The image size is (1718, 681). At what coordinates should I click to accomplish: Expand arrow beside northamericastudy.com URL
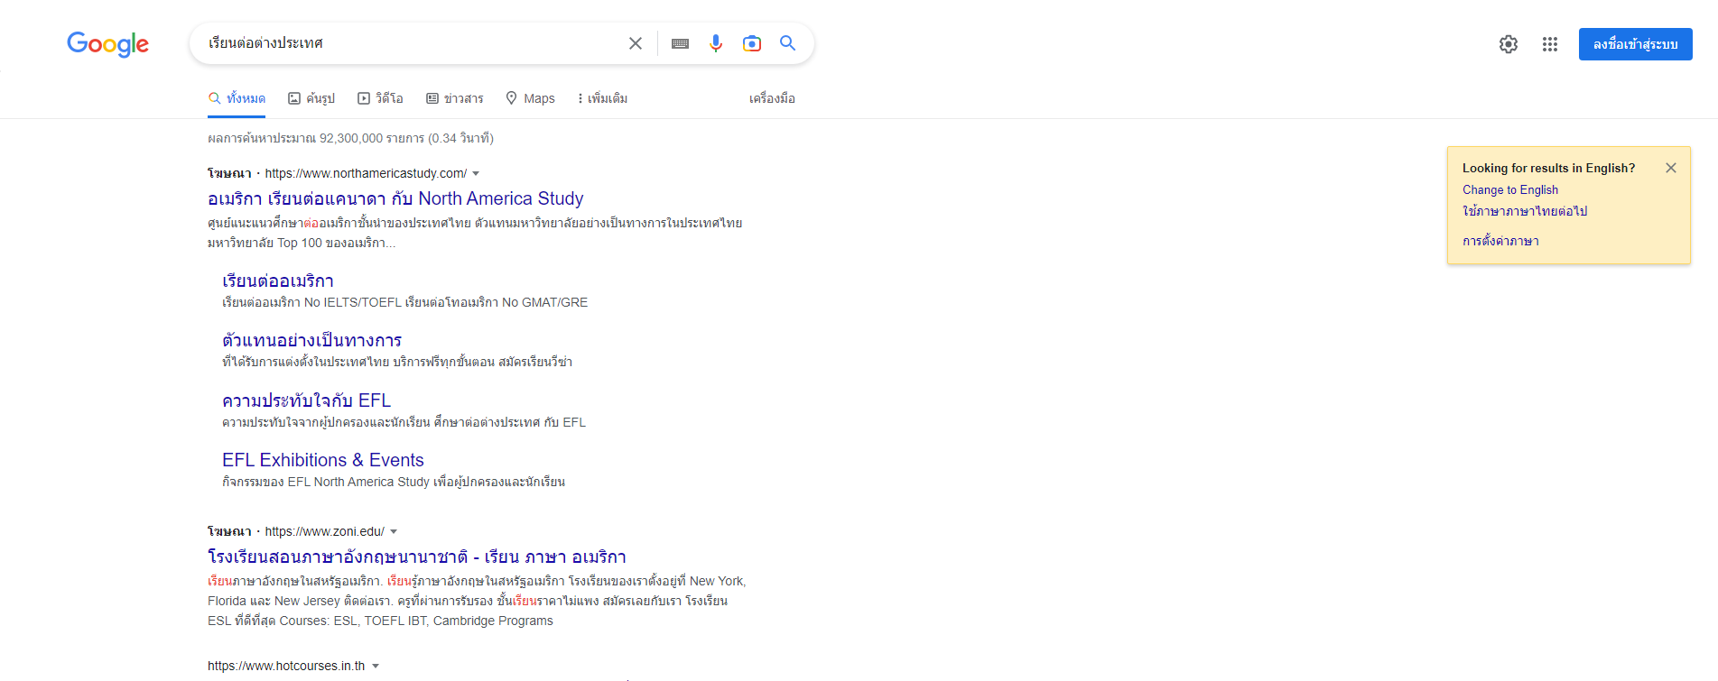click(476, 173)
